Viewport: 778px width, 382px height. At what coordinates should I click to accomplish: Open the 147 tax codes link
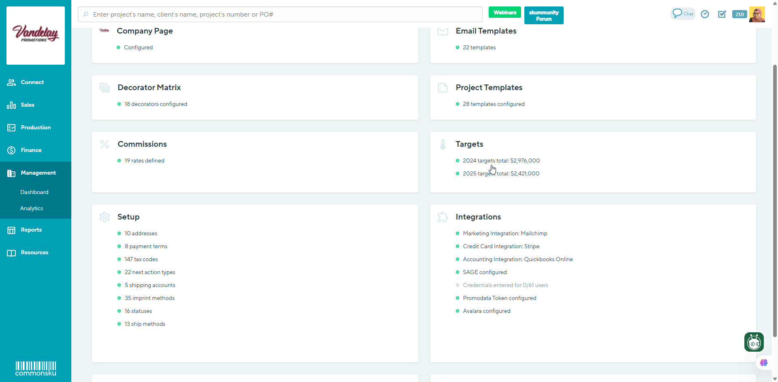tap(141, 259)
